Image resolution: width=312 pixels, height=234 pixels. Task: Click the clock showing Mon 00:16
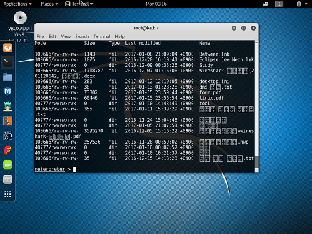click(x=156, y=4)
